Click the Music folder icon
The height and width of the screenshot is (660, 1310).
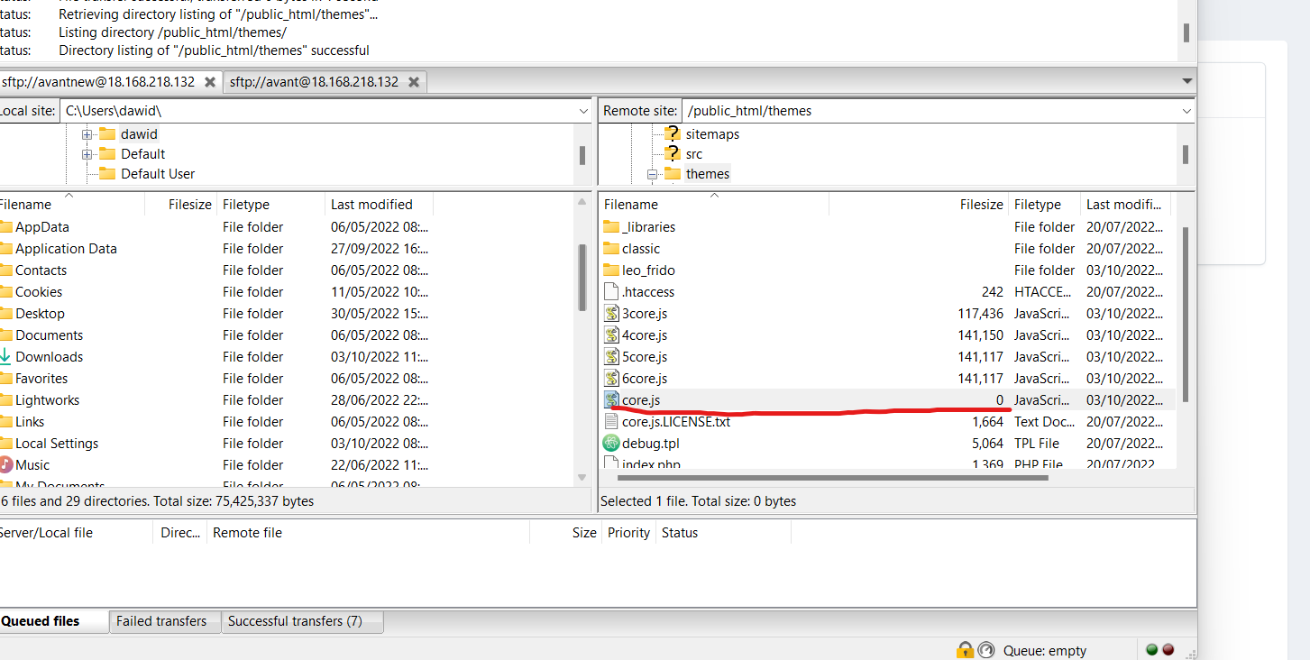tap(5, 464)
